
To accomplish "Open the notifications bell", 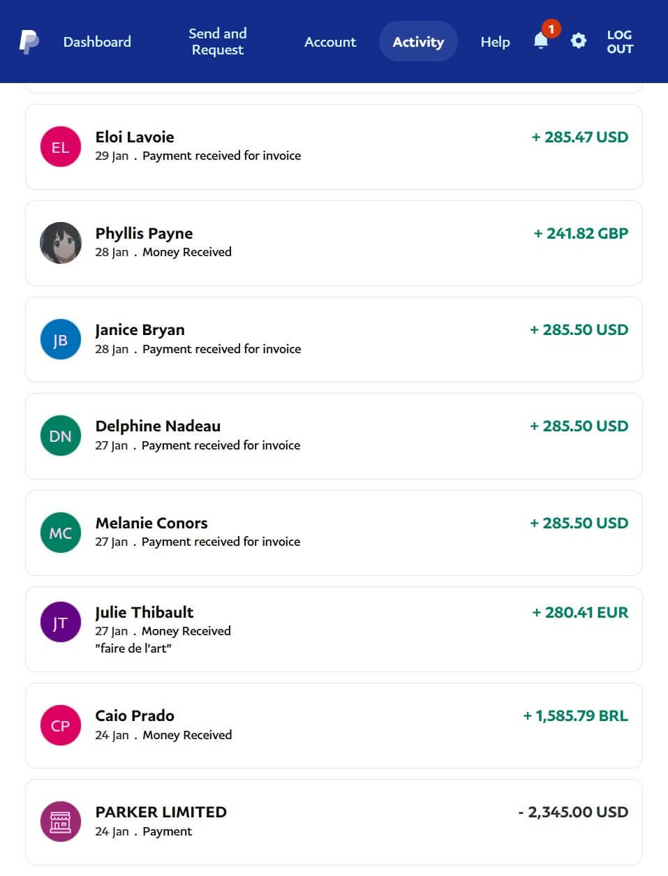I will (541, 41).
